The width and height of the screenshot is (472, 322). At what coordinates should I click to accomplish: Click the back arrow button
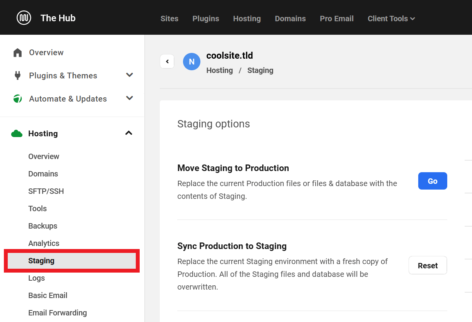167,61
